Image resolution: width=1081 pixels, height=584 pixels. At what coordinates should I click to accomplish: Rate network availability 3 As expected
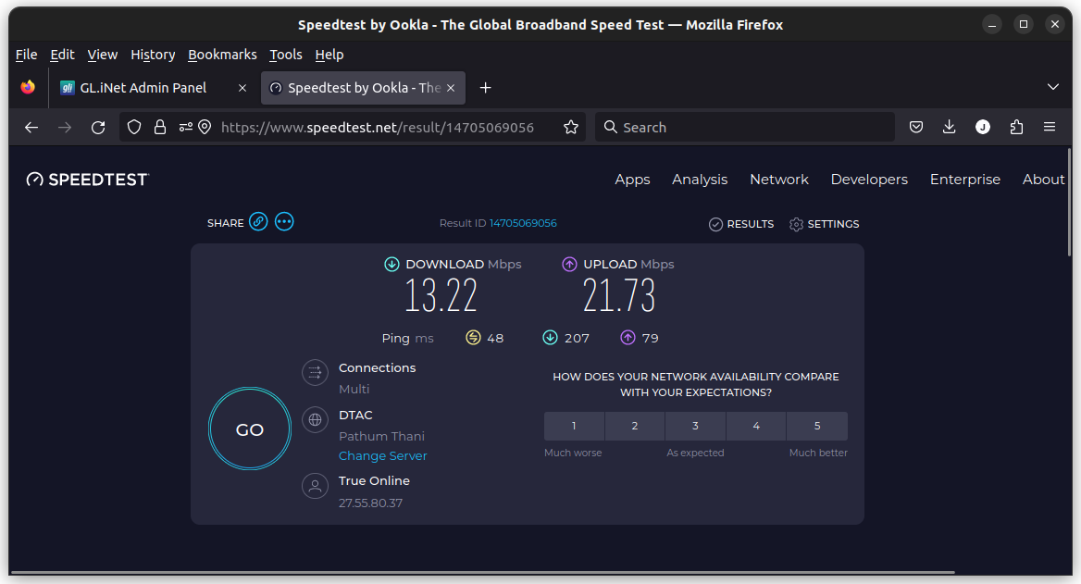coord(695,426)
